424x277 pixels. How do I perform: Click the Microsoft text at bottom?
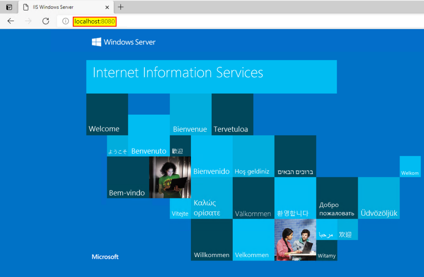point(105,257)
